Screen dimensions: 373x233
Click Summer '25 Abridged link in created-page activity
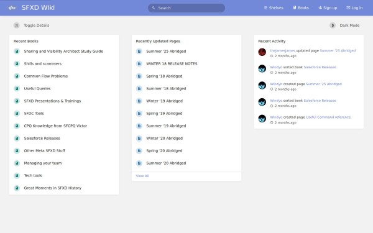pos(323,84)
